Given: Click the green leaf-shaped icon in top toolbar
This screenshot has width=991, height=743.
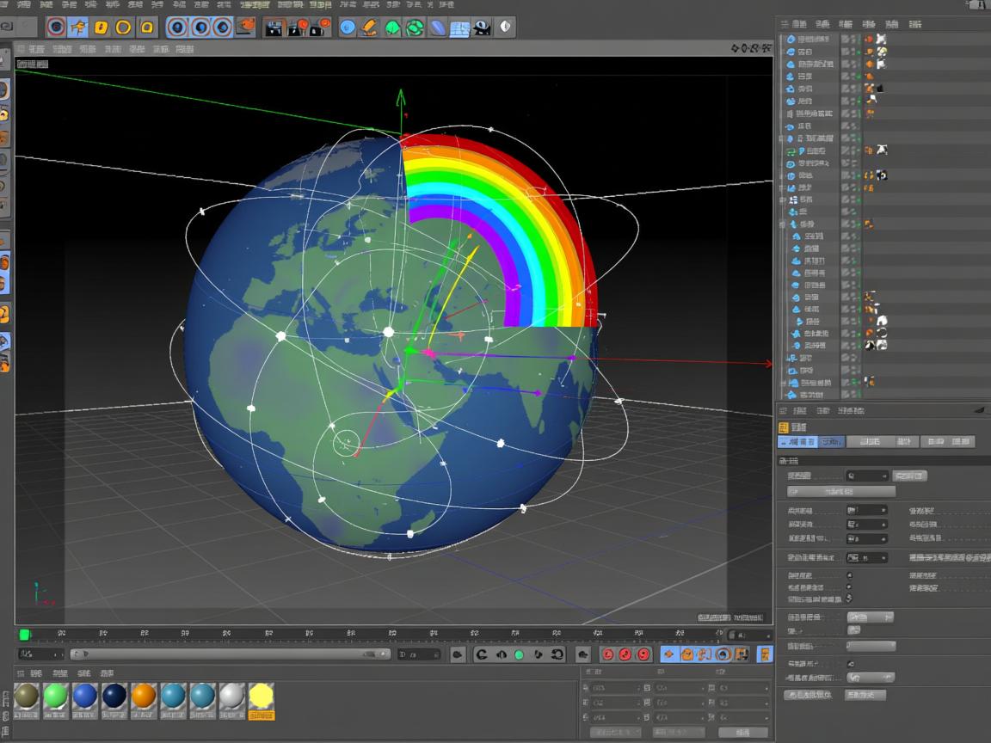Looking at the screenshot, I should 392,28.
